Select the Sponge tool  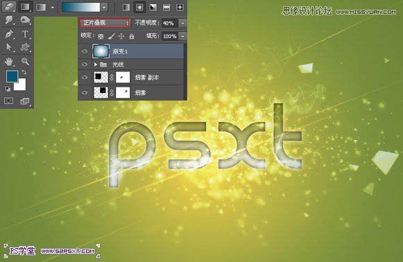[x=25, y=20]
